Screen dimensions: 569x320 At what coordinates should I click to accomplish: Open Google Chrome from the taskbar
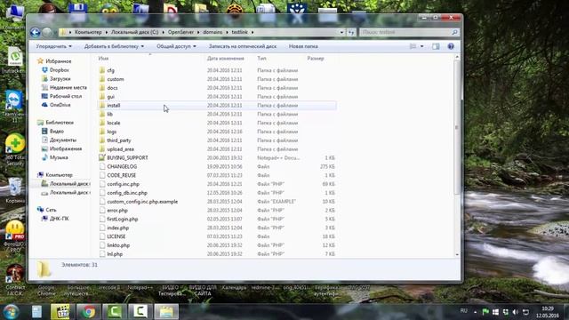tap(88, 312)
